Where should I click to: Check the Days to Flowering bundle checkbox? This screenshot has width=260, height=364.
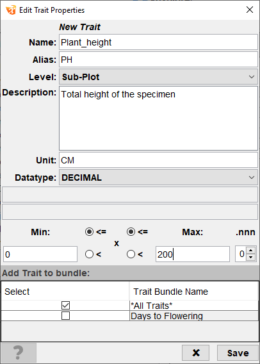[x=65, y=316]
